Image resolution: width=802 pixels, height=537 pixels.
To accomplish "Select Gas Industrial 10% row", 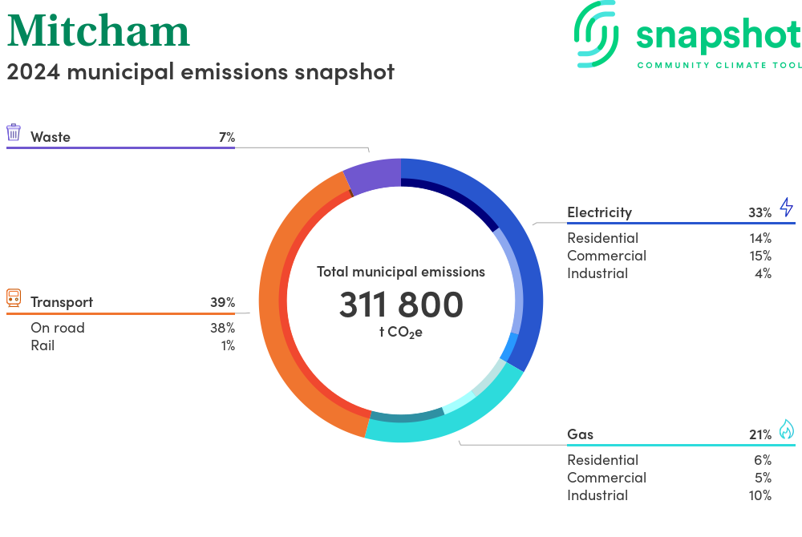I will click(668, 495).
